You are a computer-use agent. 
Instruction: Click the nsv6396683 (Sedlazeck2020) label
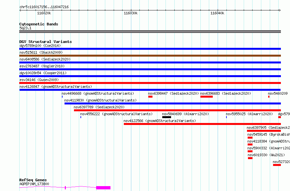(225, 93)
